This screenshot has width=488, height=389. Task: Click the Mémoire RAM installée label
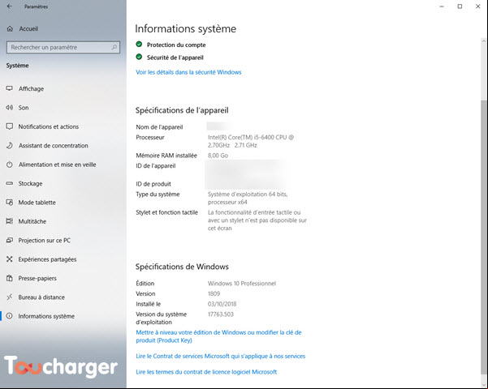click(166, 156)
